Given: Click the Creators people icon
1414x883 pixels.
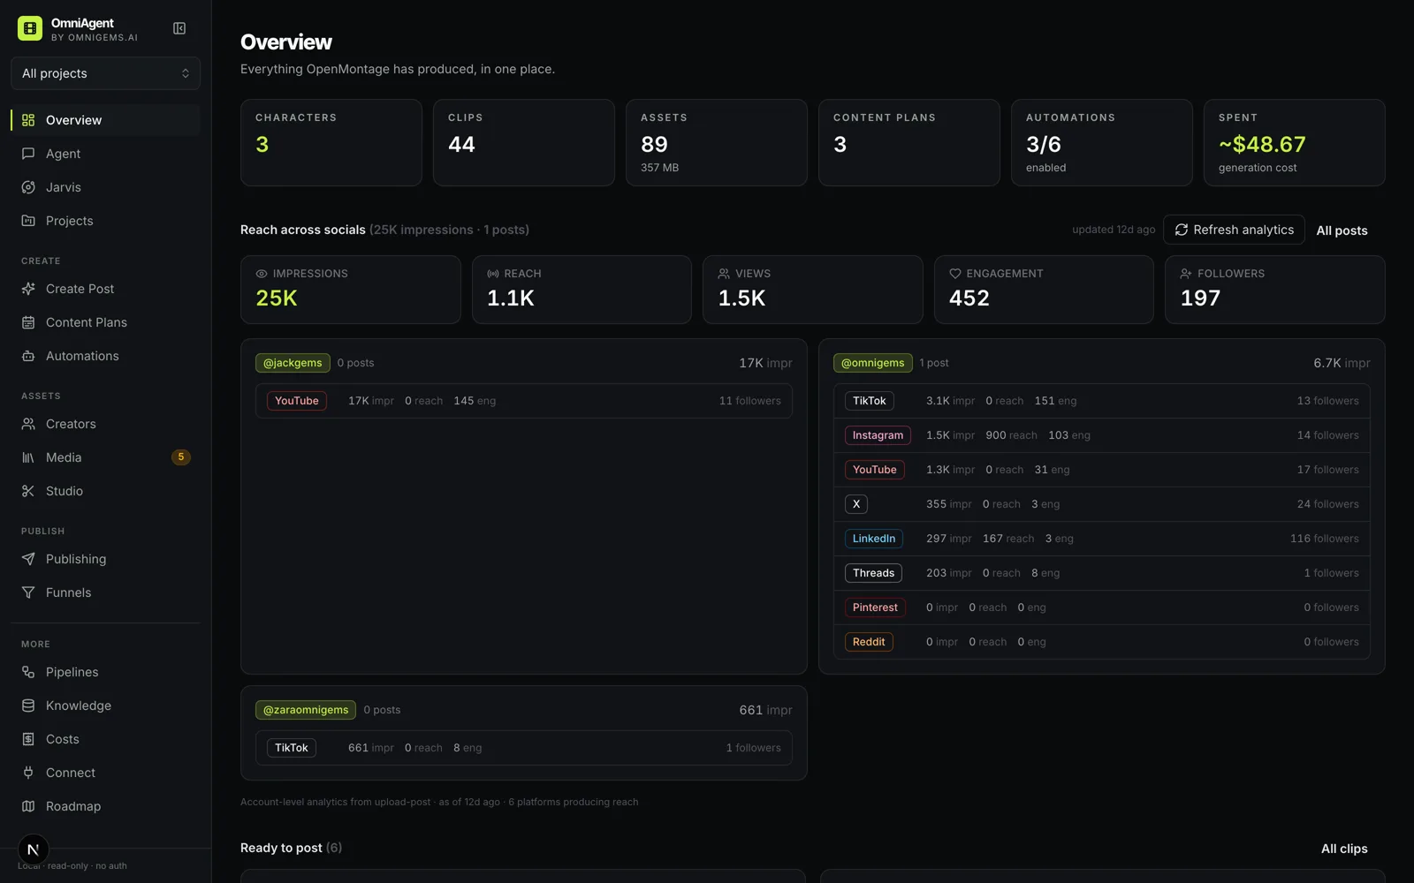Looking at the screenshot, I should click(x=28, y=424).
